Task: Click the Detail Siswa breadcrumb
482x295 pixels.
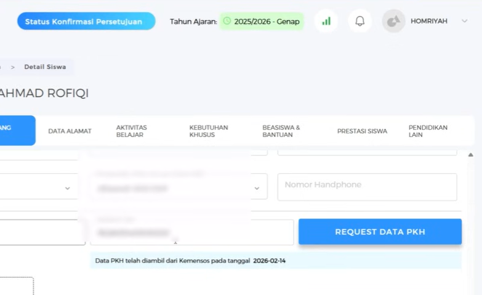Action: (45, 67)
